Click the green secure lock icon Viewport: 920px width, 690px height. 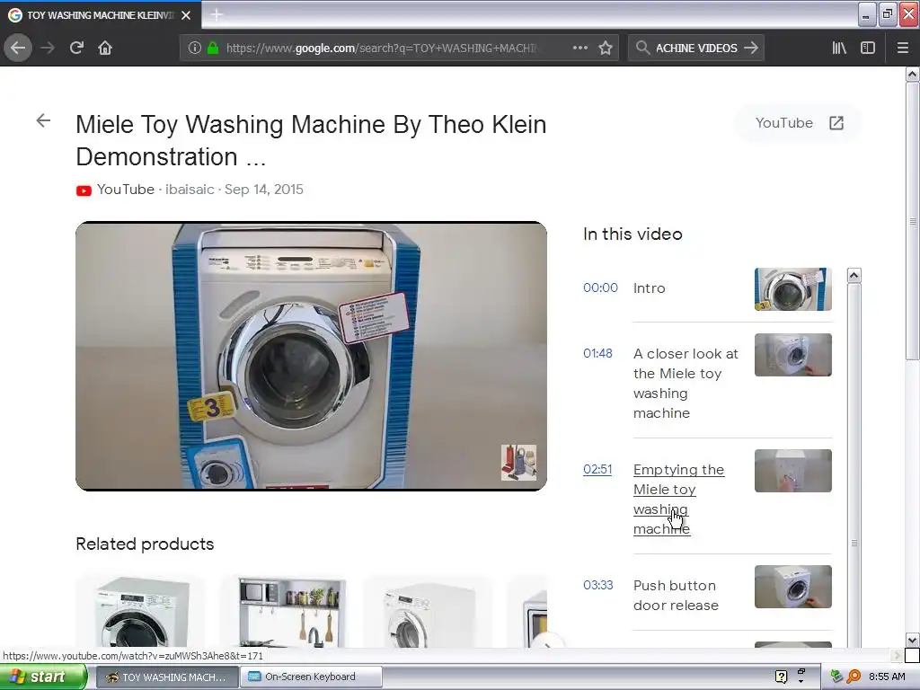click(213, 48)
